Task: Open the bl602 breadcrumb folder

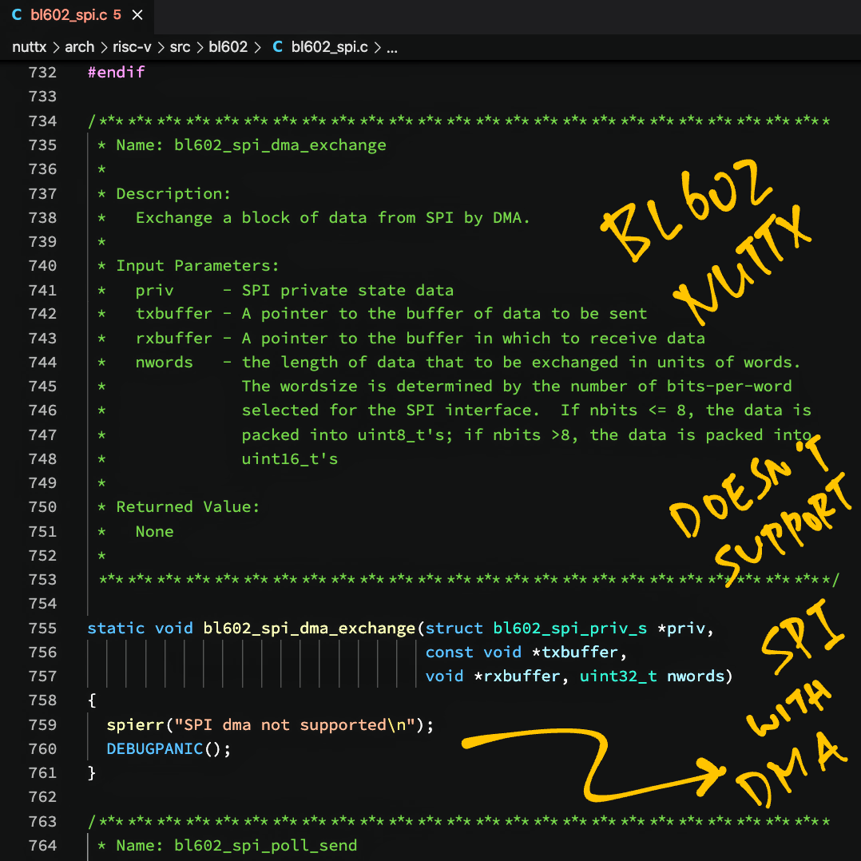Action: (229, 47)
